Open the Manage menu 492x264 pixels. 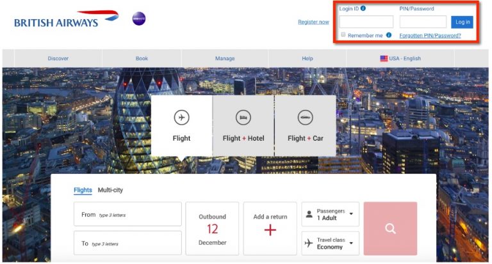(x=225, y=59)
